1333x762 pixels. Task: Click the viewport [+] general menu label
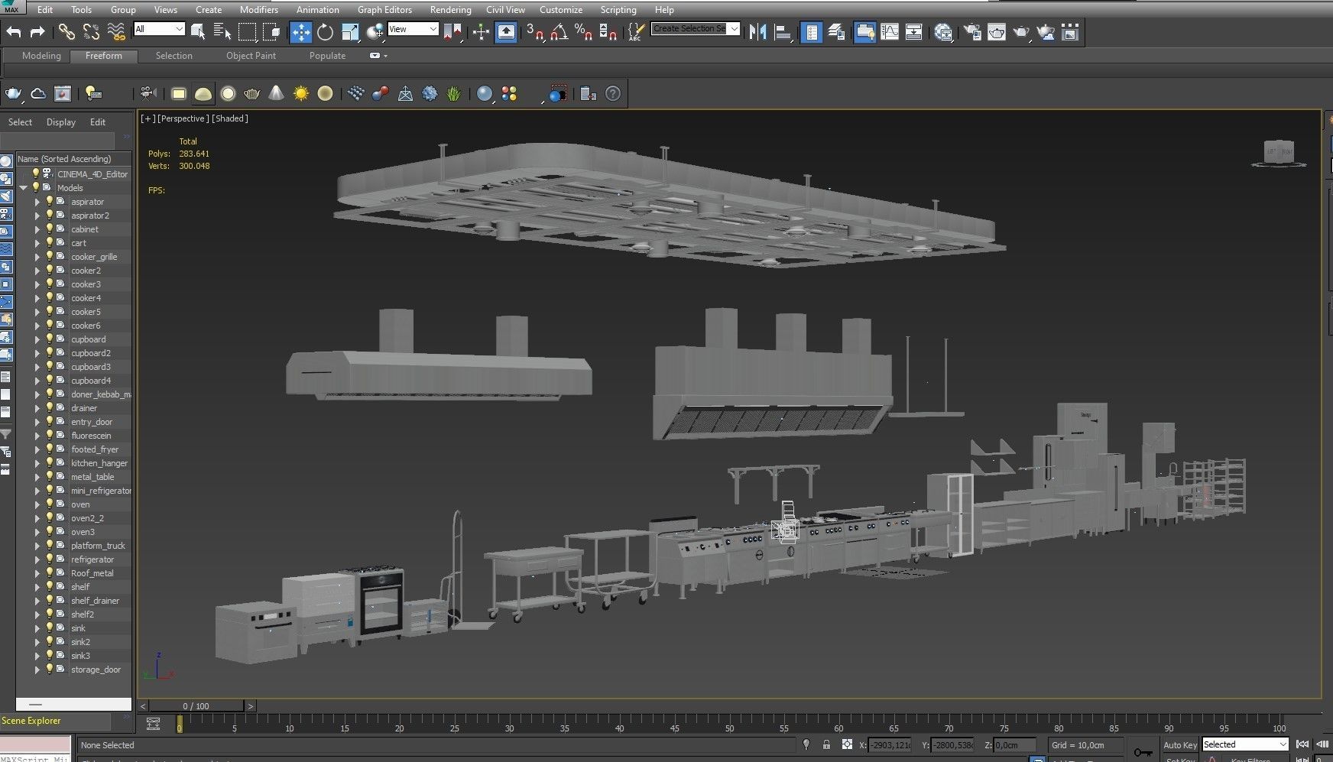pyautogui.click(x=148, y=118)
